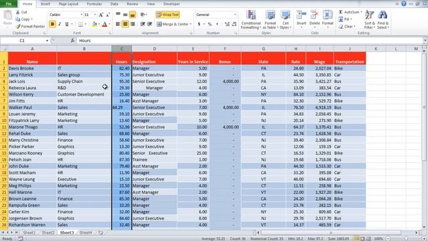Decrease the cell indent

pyautogui.click(x=142, y=24)
